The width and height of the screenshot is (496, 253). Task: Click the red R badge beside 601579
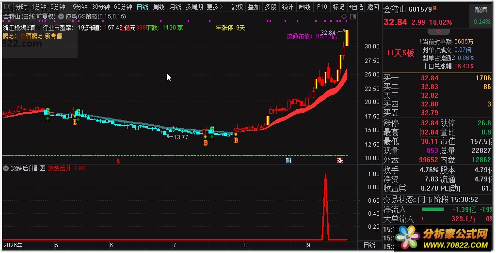tap(435, 8)
